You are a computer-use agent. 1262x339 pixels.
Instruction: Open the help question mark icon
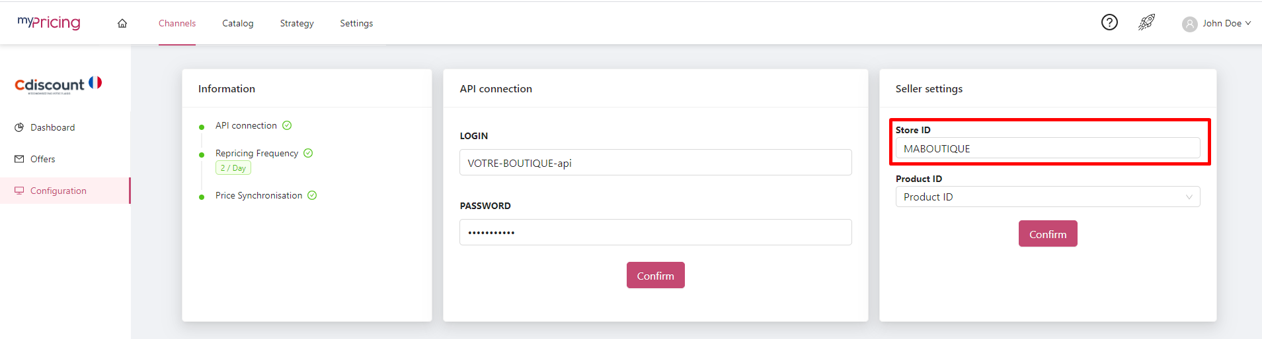(x=1109, y=22)
